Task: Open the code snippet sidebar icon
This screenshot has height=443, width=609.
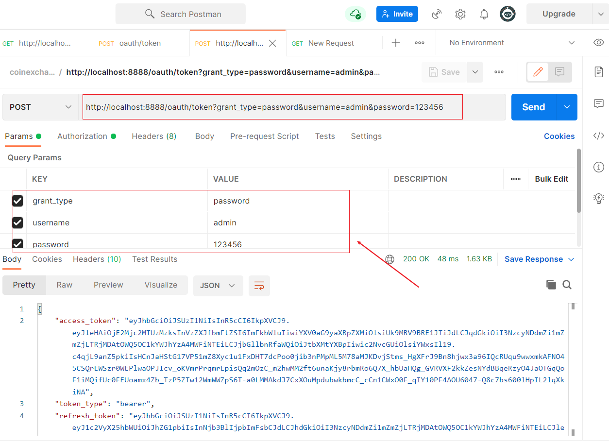Action: (599, 136)
